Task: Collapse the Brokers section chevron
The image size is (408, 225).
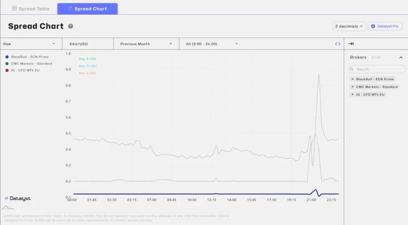Action: (401, 57)
